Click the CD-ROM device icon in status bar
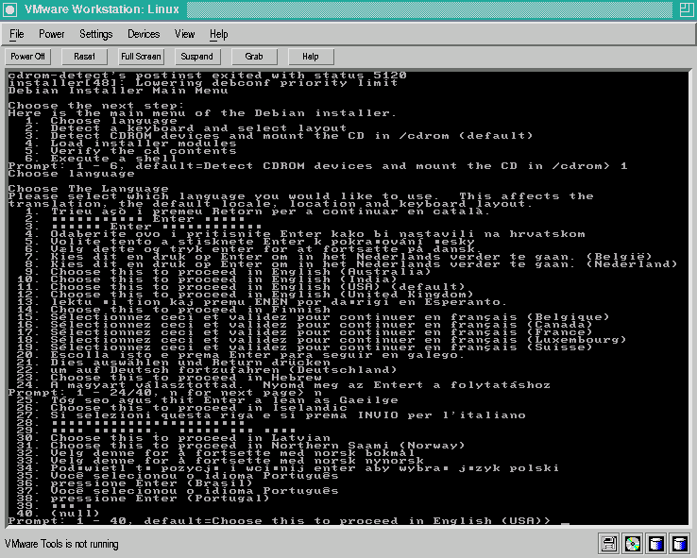The width and height of the screenshot is (697, 558). click(632, 543)
